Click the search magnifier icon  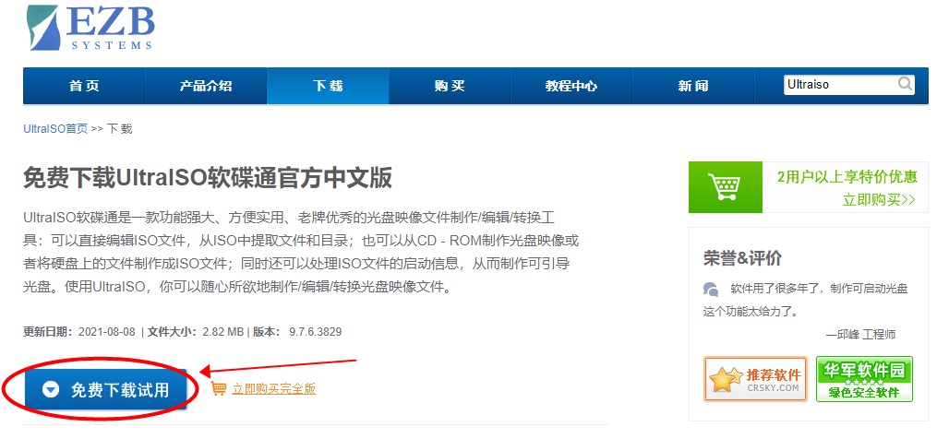[x=905, y=84]
